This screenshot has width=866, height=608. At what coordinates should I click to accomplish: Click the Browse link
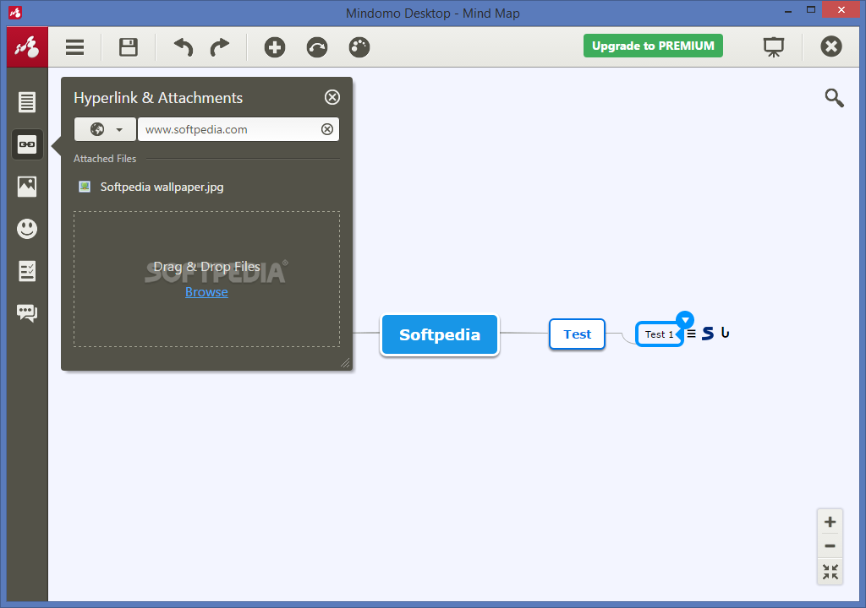click(206, 292)
